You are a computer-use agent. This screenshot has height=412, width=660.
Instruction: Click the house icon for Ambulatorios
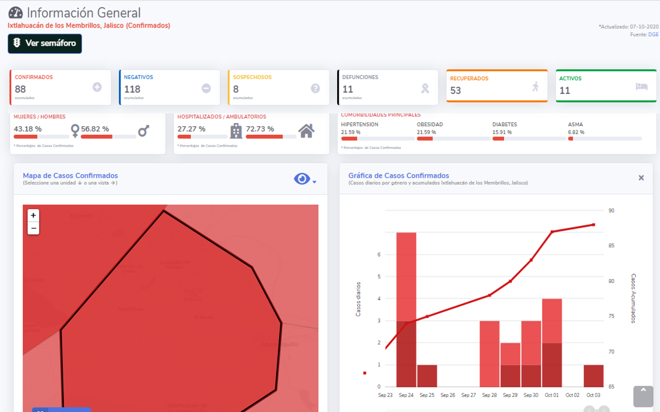[x=306, y=131]
